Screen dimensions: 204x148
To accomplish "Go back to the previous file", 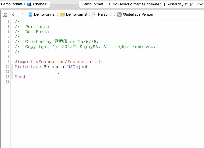I will point(13,14).
